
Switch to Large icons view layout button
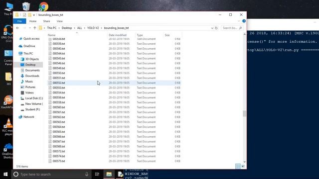coord(243,167)
